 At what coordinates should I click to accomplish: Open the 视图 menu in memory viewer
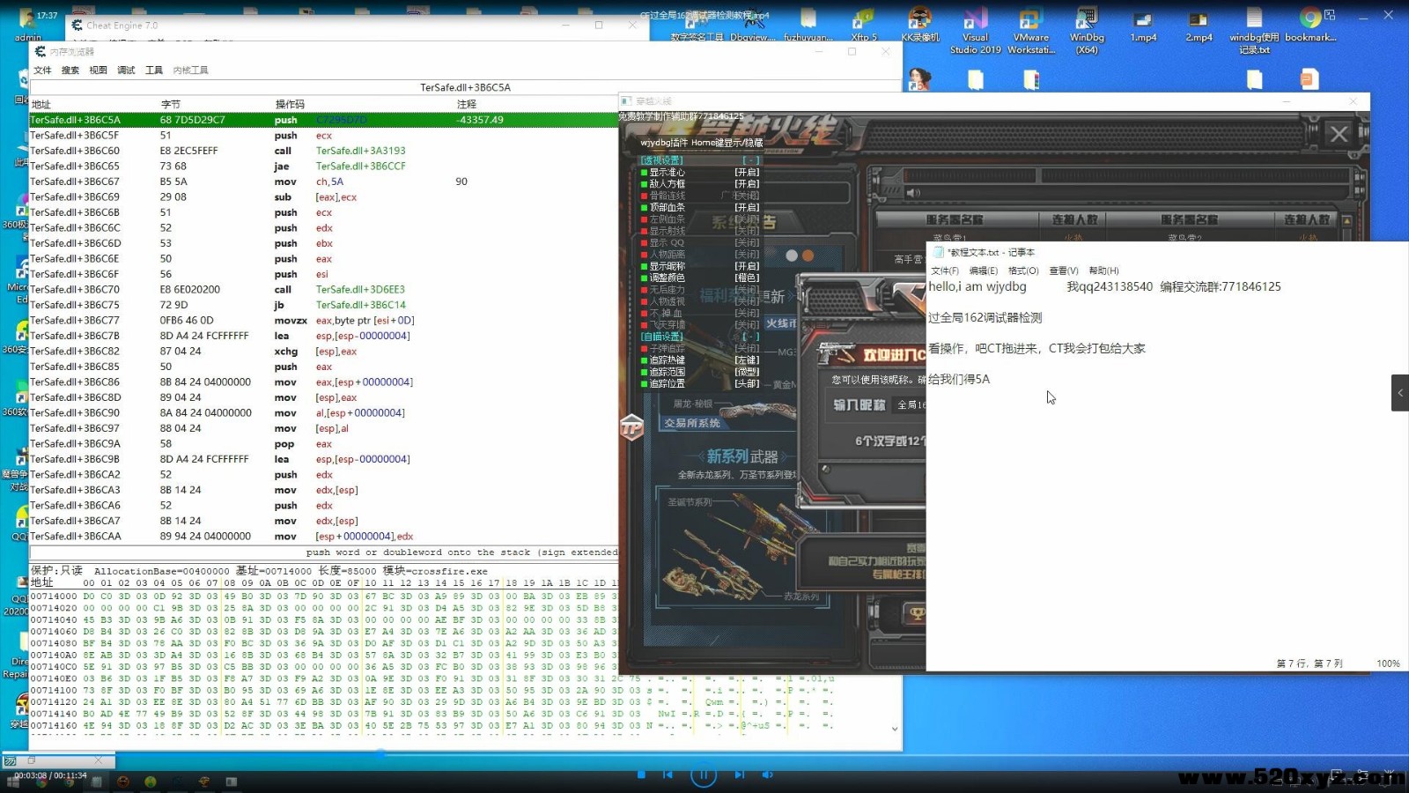pyautogui.click(x=99, y=70)
